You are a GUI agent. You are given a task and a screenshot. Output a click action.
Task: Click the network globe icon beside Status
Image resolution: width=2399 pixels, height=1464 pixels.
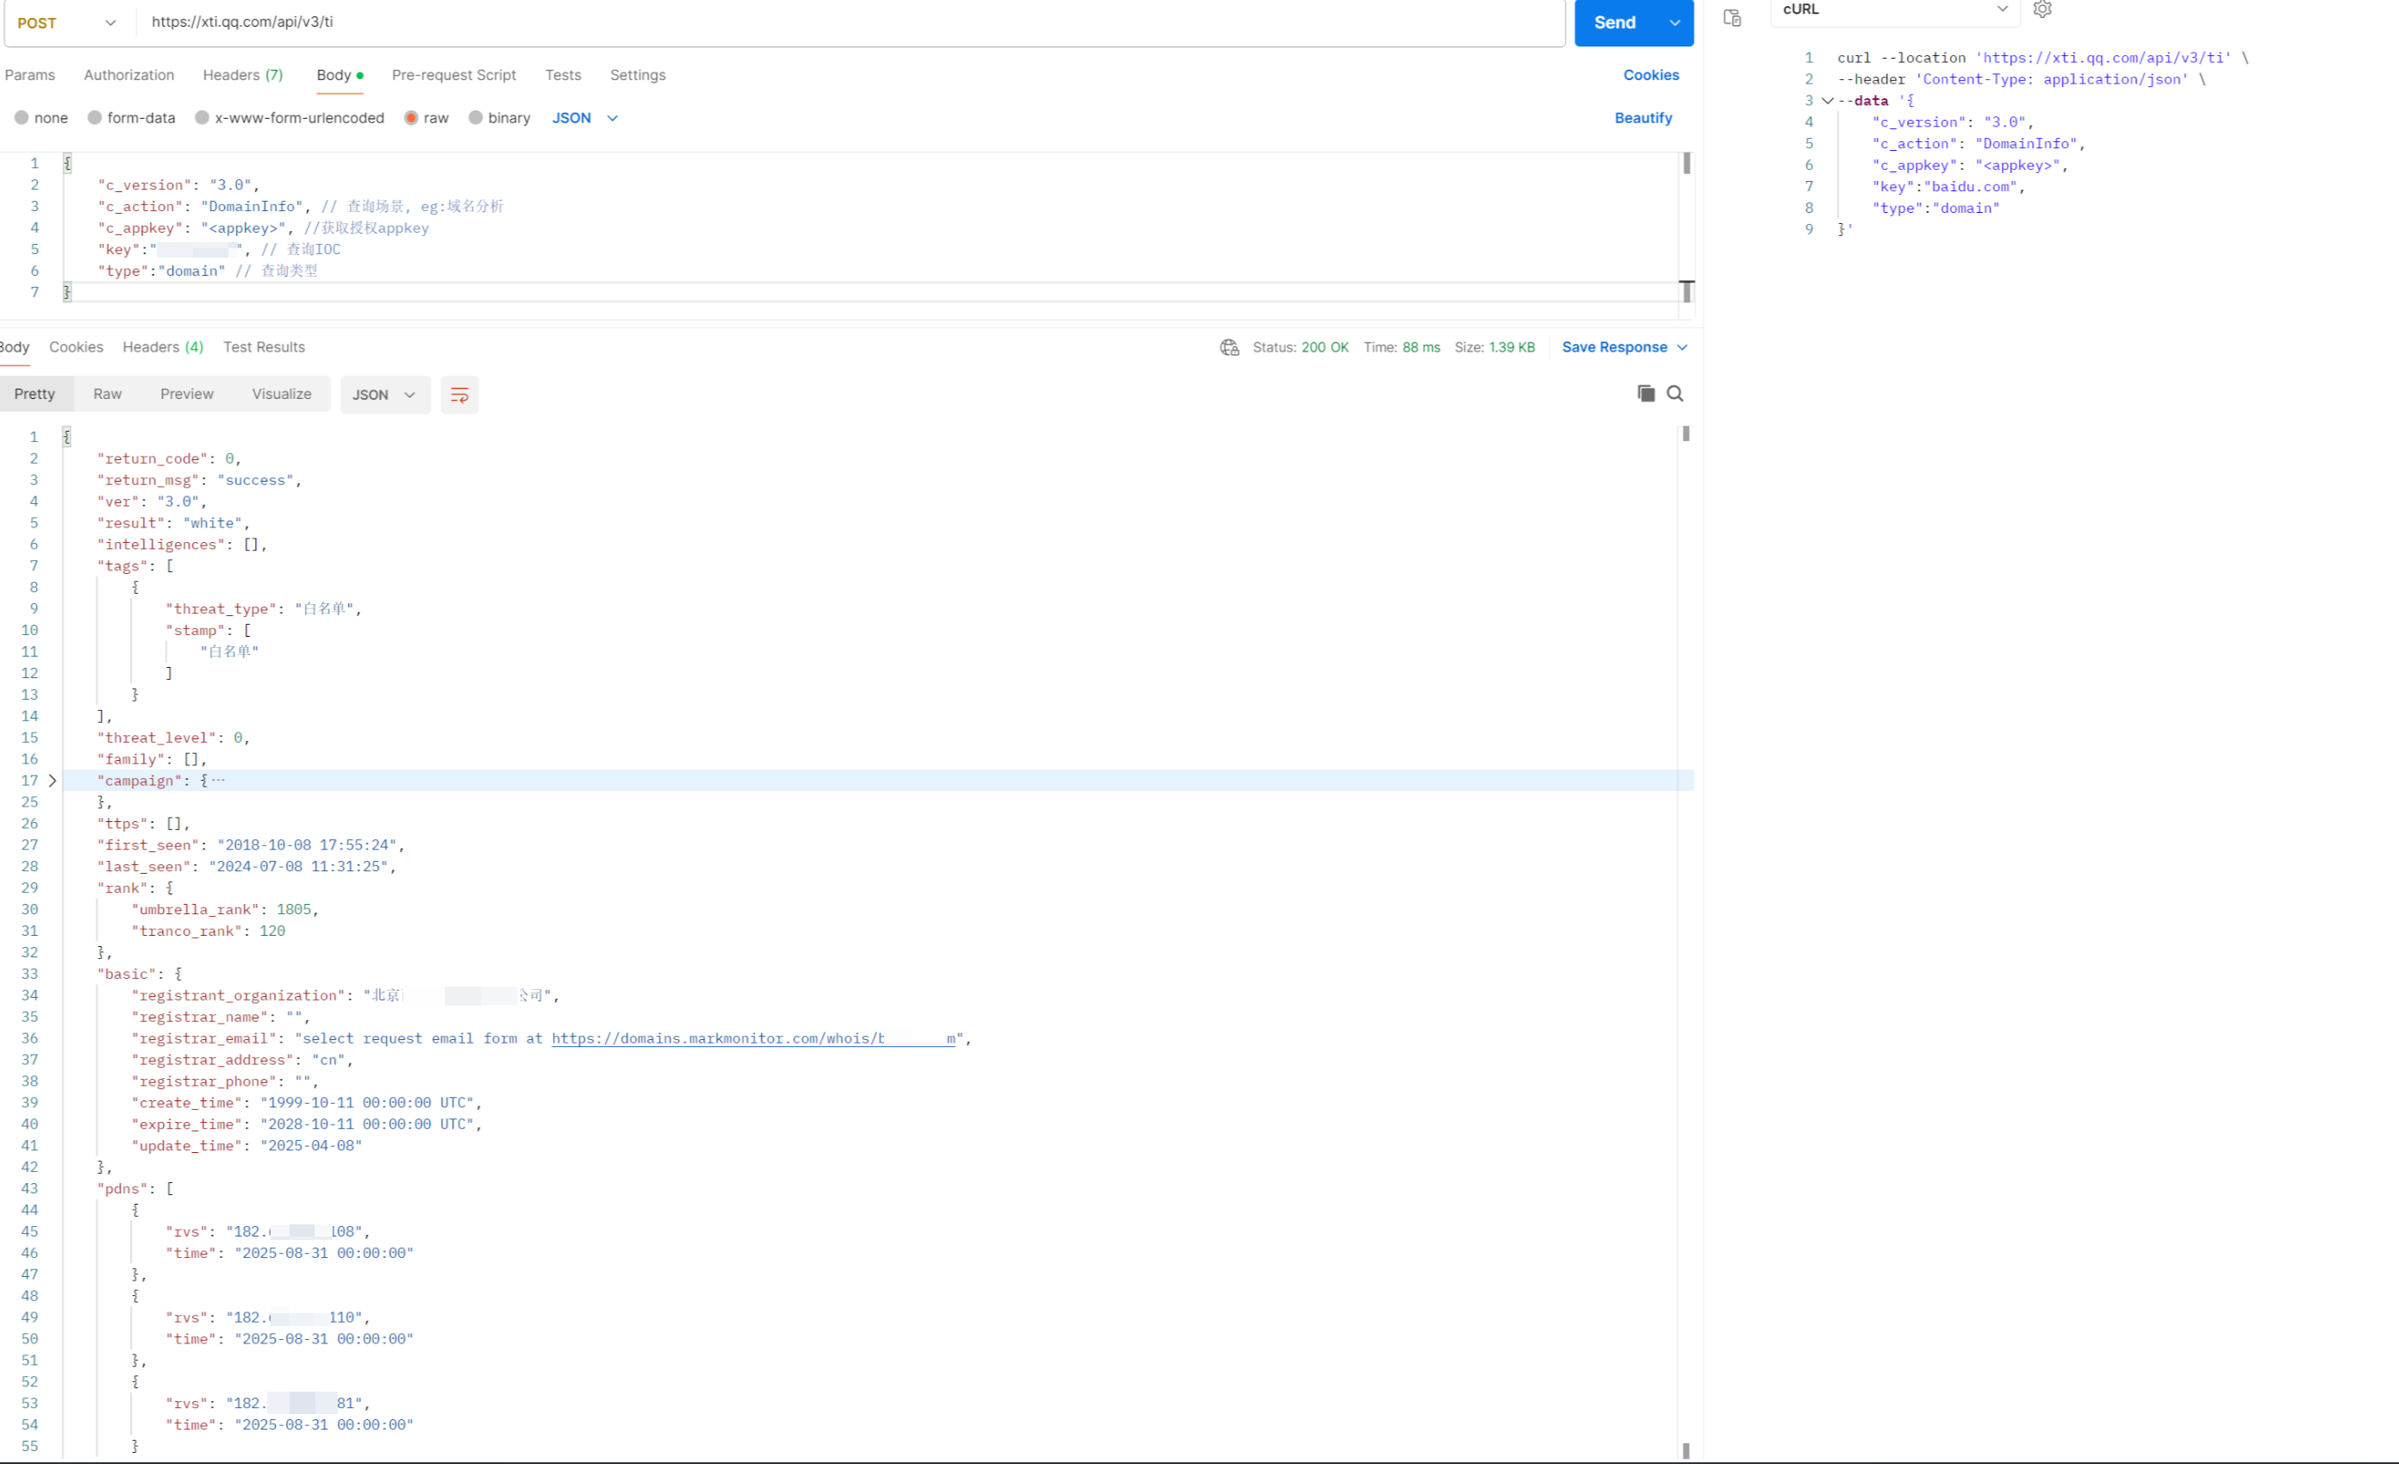pos(1229,347)
